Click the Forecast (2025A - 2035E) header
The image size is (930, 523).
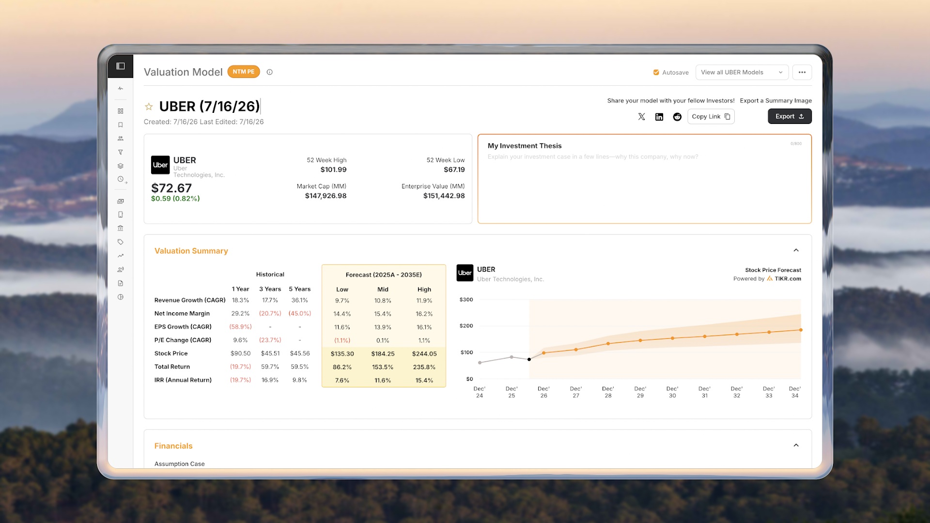[x=384, y=275]
